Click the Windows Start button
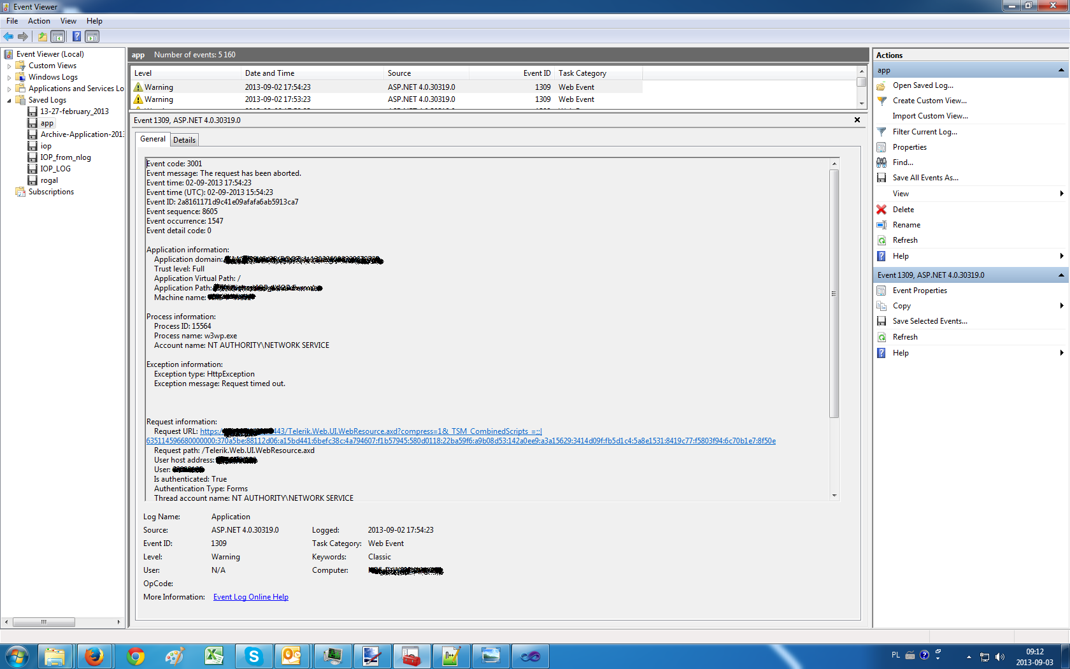This screenshot has height=669, width=1070. tap(17, 656)
